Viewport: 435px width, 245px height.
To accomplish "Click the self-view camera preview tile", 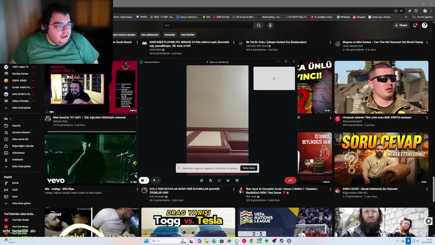I will coord(274,78).
